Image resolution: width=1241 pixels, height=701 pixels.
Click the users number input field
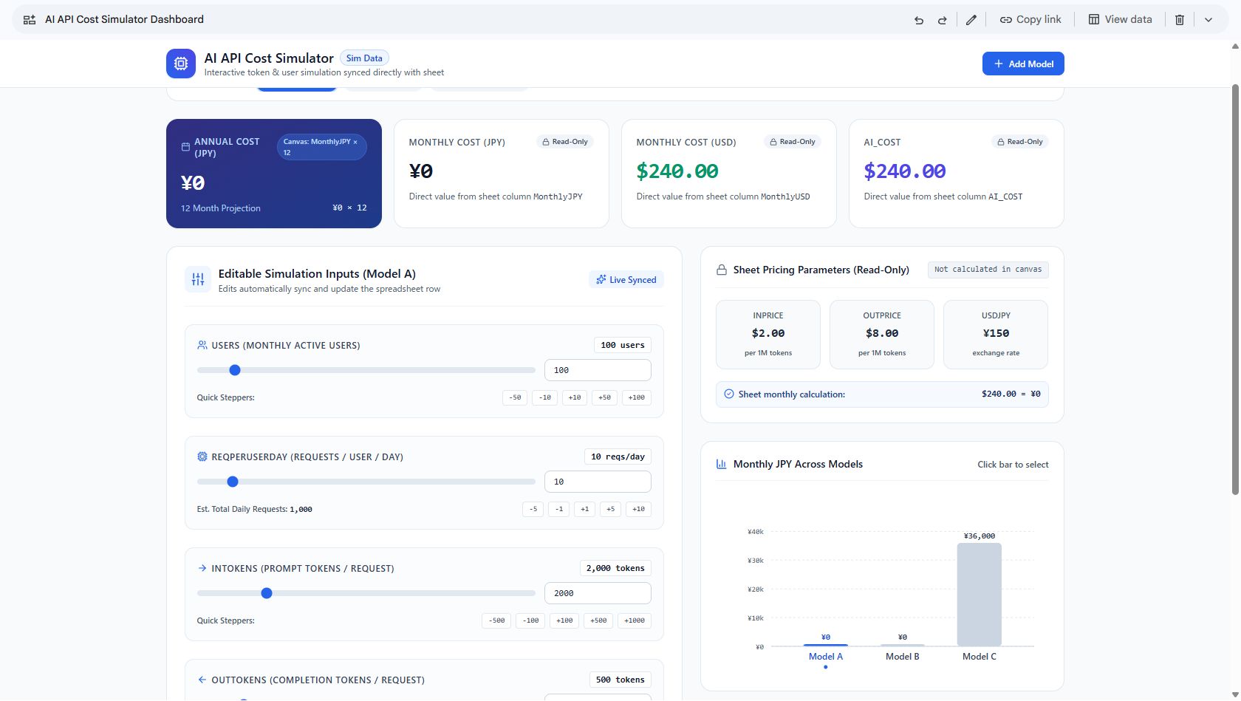[598, 370]
